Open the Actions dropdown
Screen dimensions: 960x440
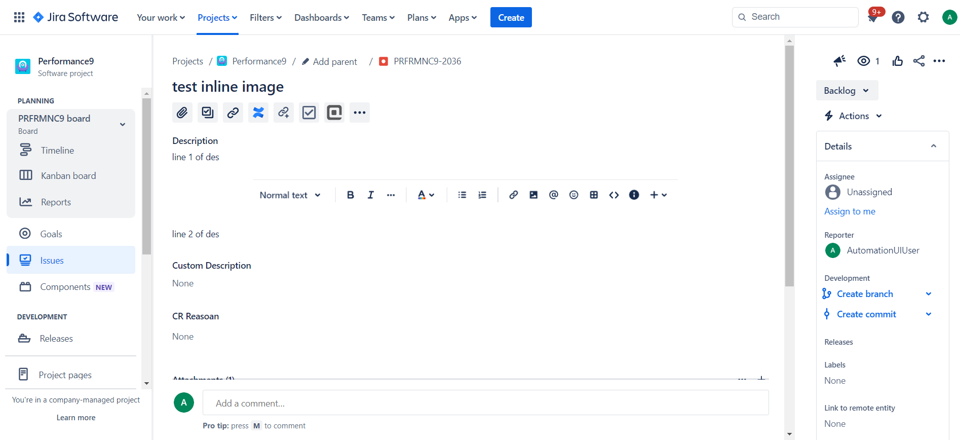coord(854,116)
